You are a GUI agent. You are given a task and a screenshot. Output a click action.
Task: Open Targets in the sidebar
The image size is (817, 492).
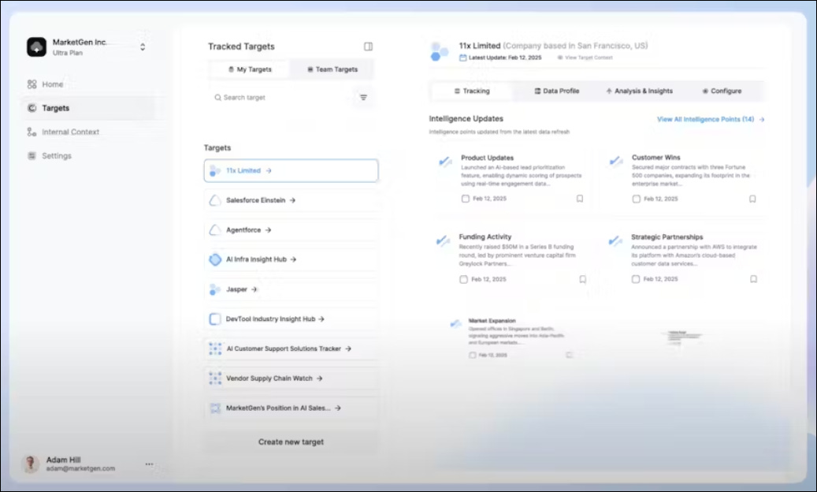click(90, 108)
